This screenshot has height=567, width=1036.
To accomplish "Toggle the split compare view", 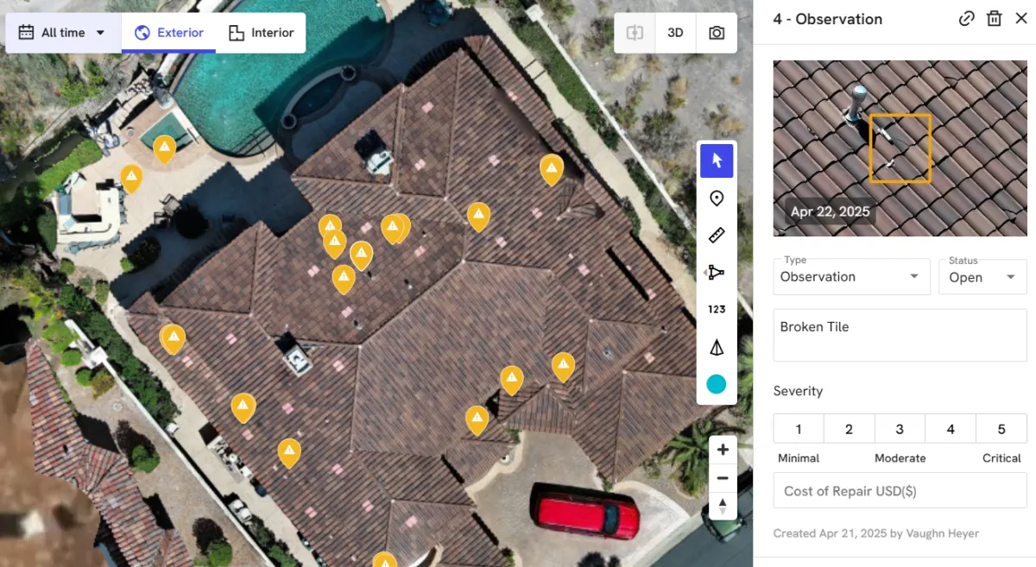I will pyautogui.click(x=635, y=33).
